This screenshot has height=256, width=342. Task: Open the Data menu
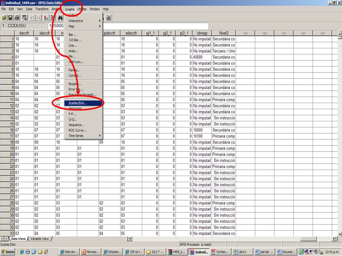29,9
